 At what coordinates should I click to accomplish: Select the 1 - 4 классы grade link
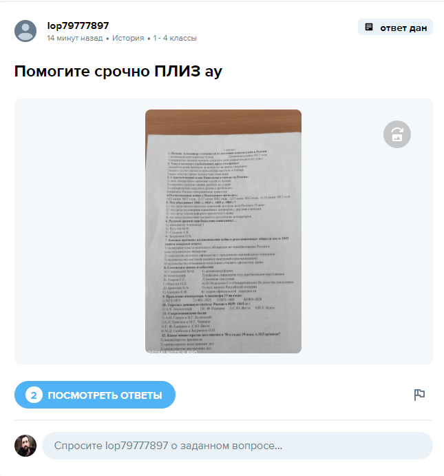[175, 38]
